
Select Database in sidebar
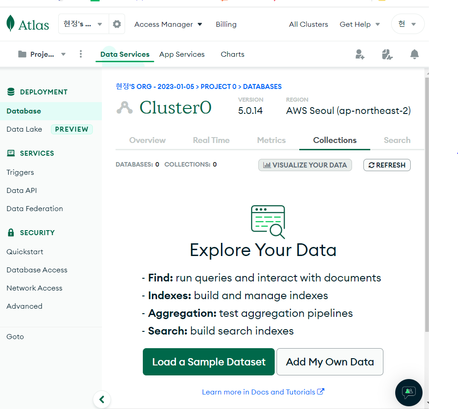(51, 111)
